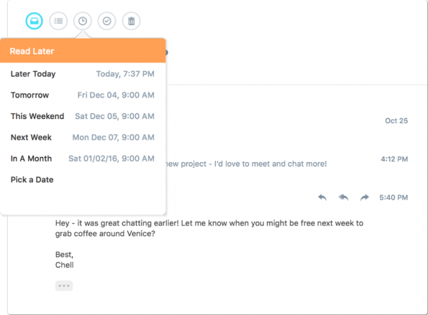Snooze until This Weekend
The height and width of the screenshot is (315, 428).
coord(83,116)
